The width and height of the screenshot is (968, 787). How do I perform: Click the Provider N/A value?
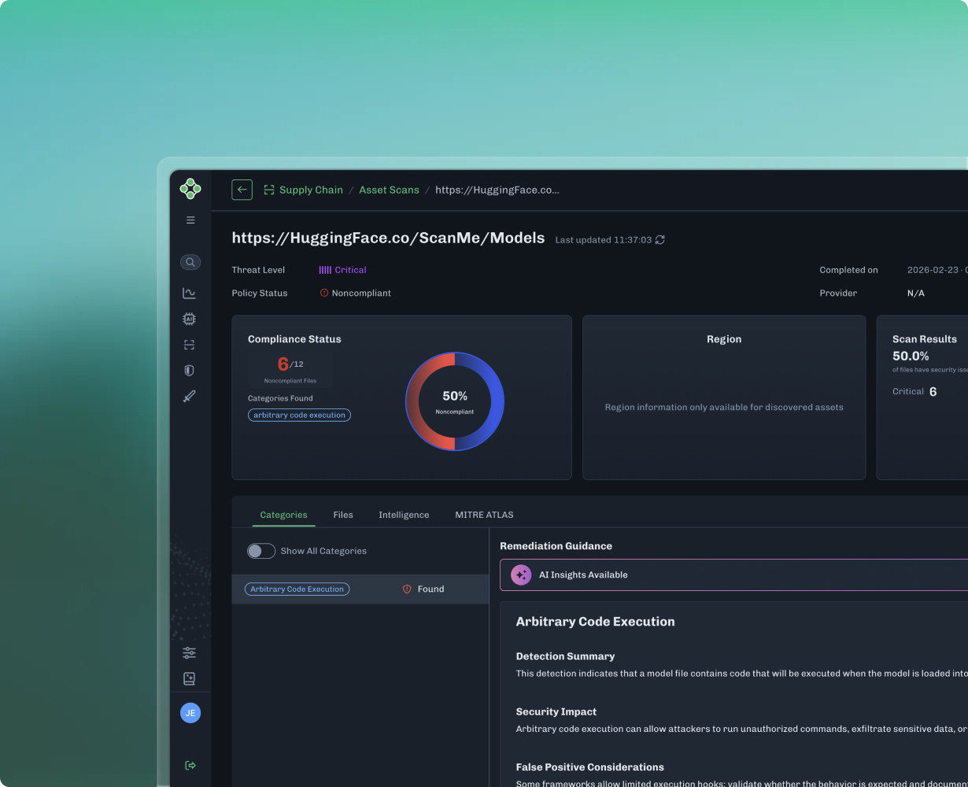click(916, 293)
